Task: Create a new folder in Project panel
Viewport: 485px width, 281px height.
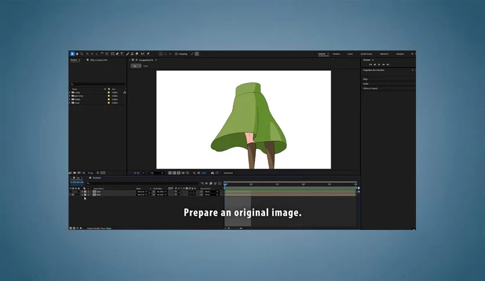Action: [74, 172]
